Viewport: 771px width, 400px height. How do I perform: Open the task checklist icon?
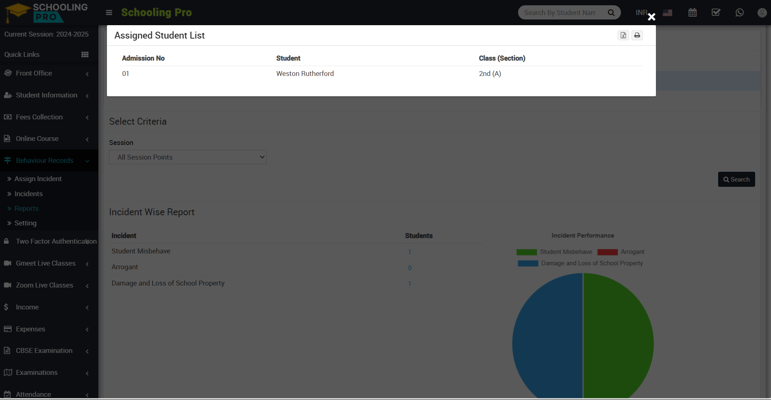(x=716, y=13)
